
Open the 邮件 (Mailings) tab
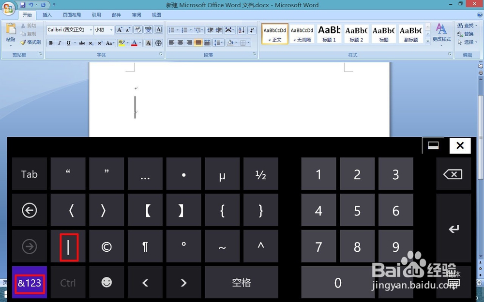[x=116, y=15]
